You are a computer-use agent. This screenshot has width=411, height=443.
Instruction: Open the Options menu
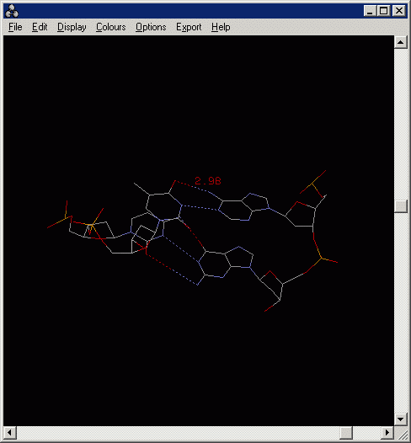click(x=151, y=27)
